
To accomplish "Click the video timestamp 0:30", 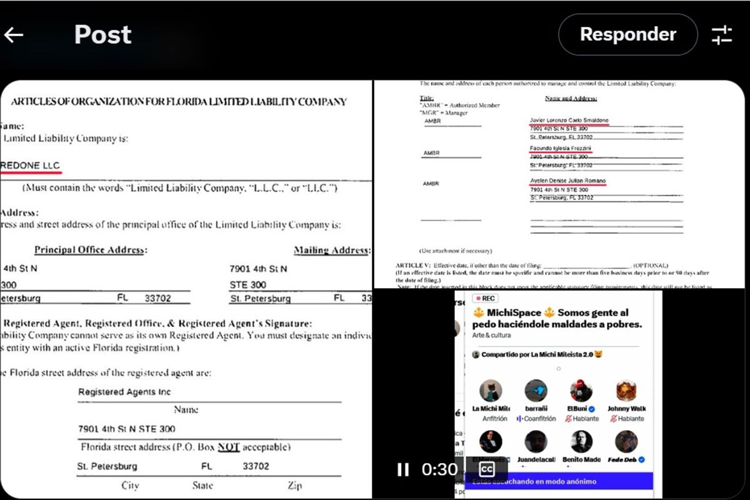I will [439, 469].
